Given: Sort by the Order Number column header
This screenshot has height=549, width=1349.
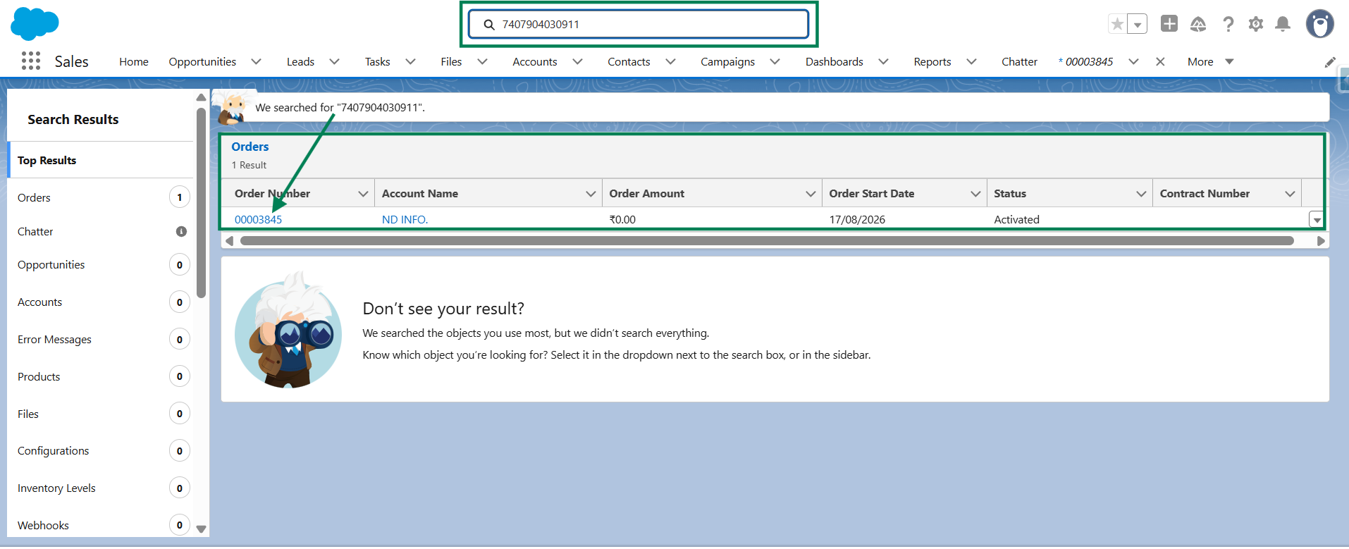Looking at the screenshot, I should [x=272, y=193].
